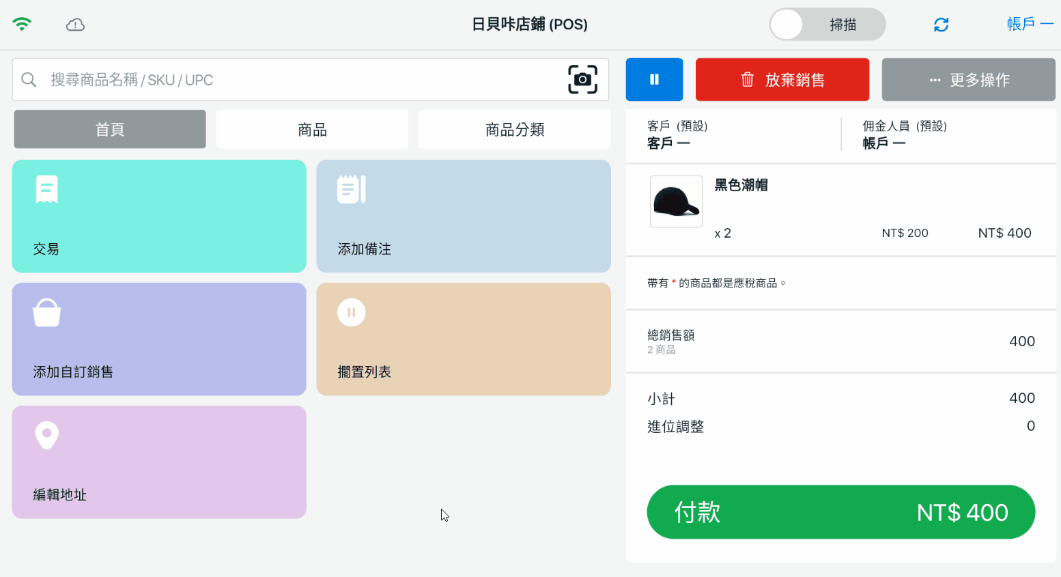Screen dimensions: 1061x577
Task: Click the cloud status icon
Action: click(75, 25)
